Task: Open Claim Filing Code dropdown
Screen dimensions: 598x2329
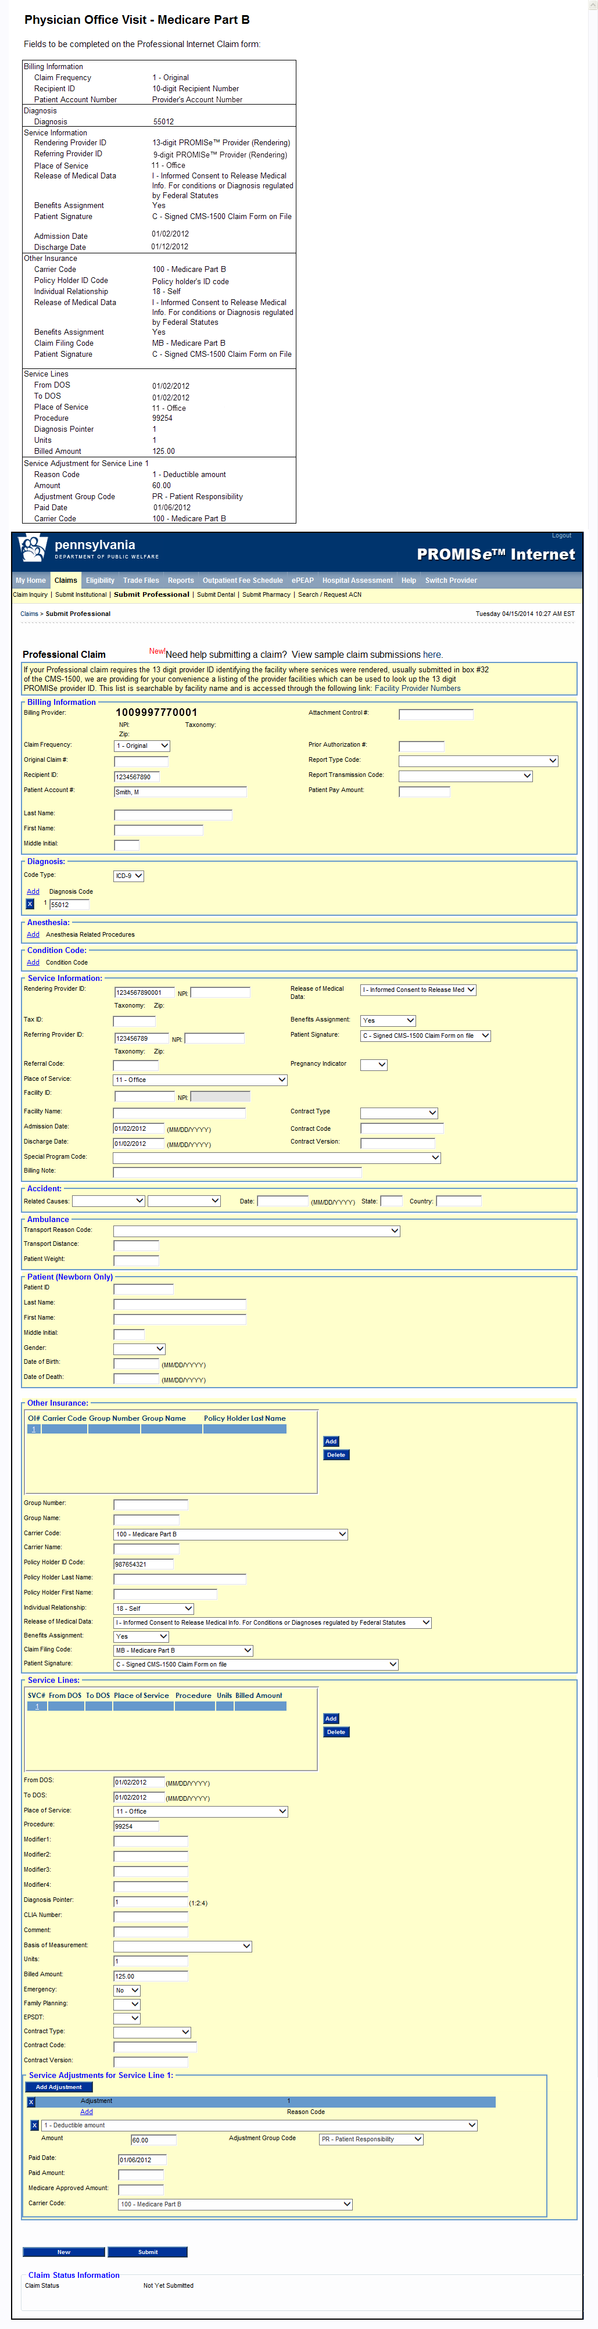Action: [182, 1651]
